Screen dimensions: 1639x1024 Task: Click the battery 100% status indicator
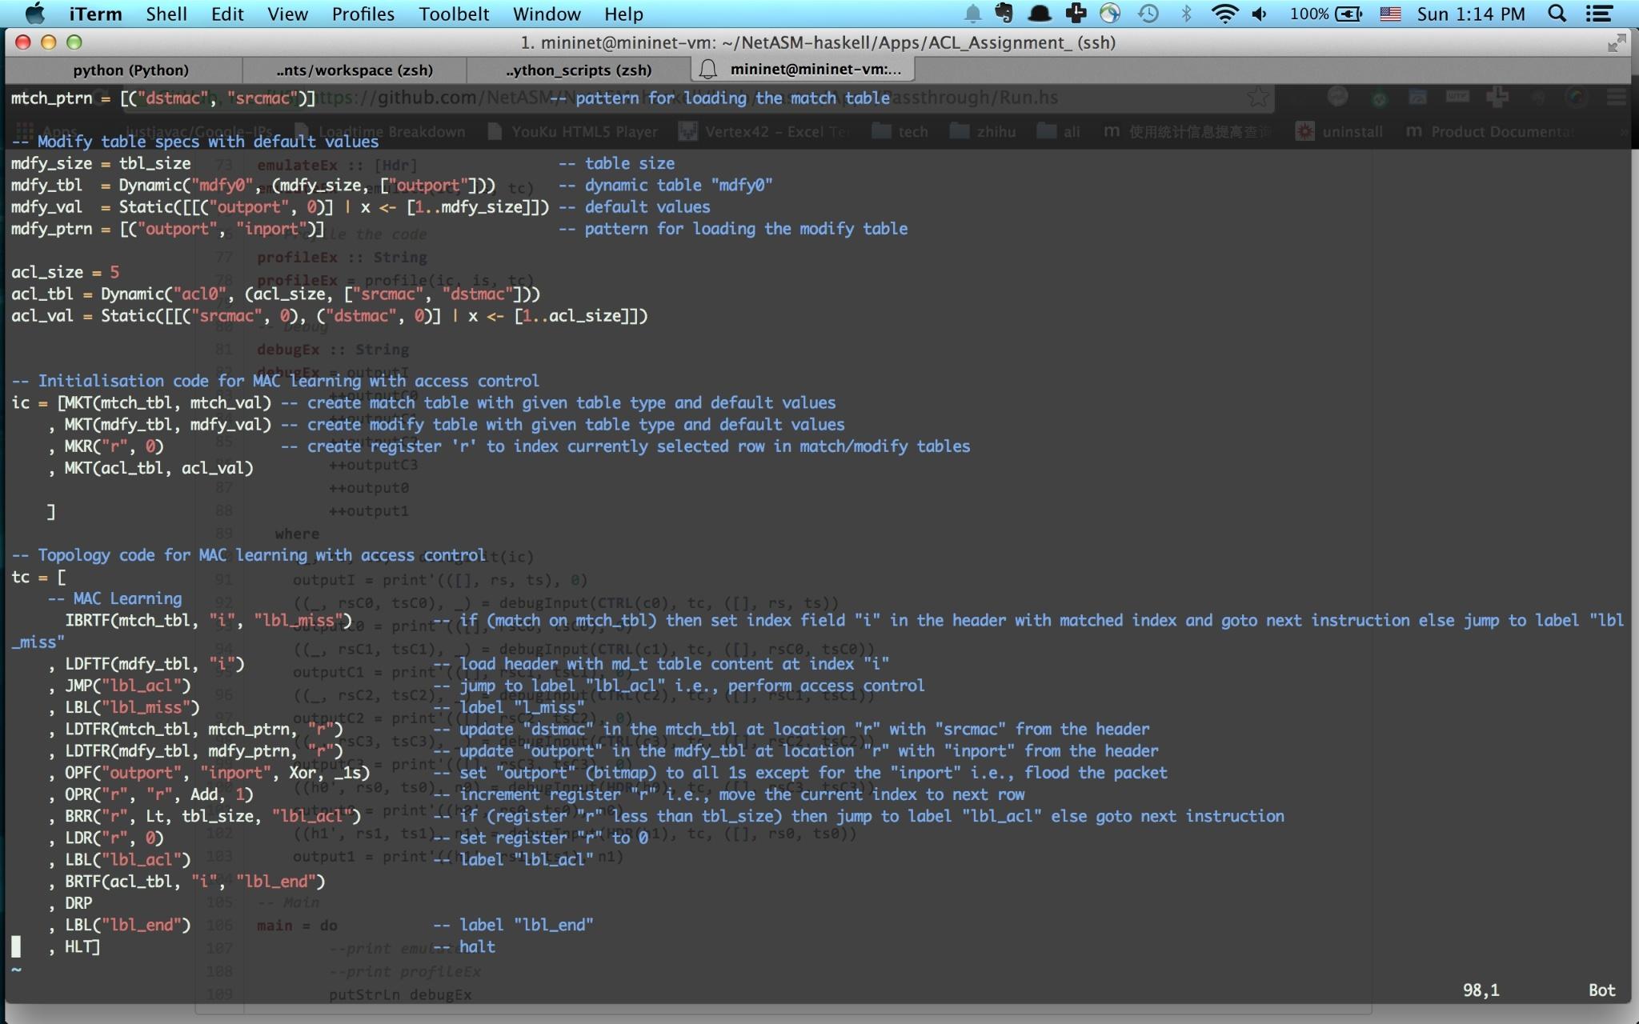(1325, 14)
